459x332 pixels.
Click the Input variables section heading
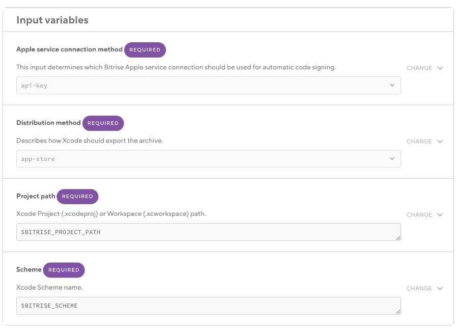[x=52, y=20]
